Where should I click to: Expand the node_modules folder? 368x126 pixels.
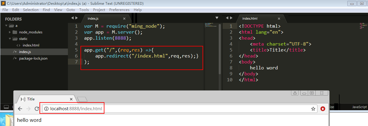pos(10,32)
